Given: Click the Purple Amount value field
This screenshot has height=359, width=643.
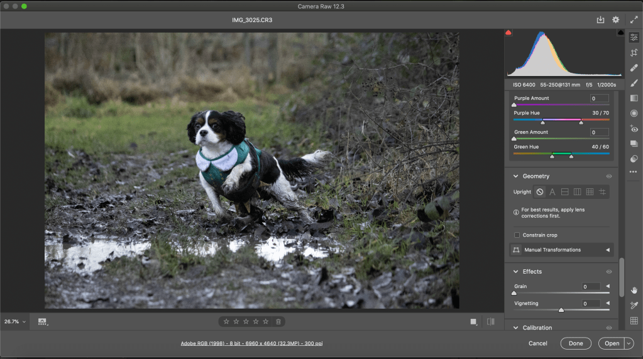Looking at the screenshot, I should pyautogui.click(x=599, y=99).
